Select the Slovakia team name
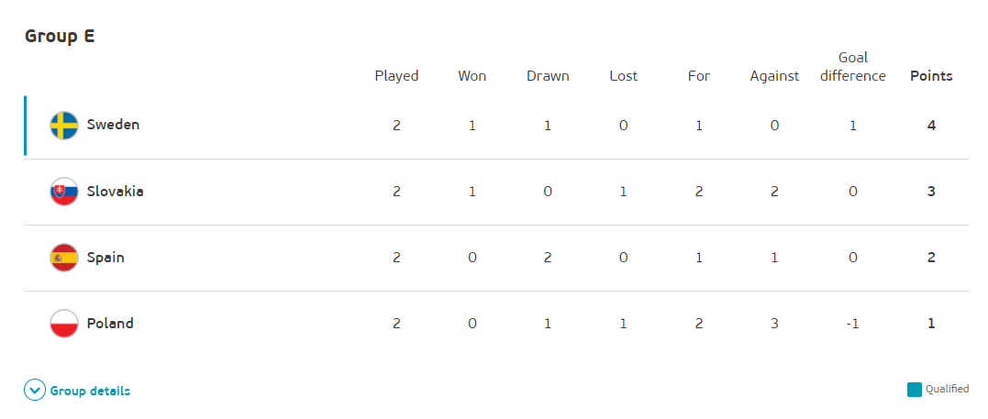Screen dimensions: 988x419 click(x=115, y=192)
